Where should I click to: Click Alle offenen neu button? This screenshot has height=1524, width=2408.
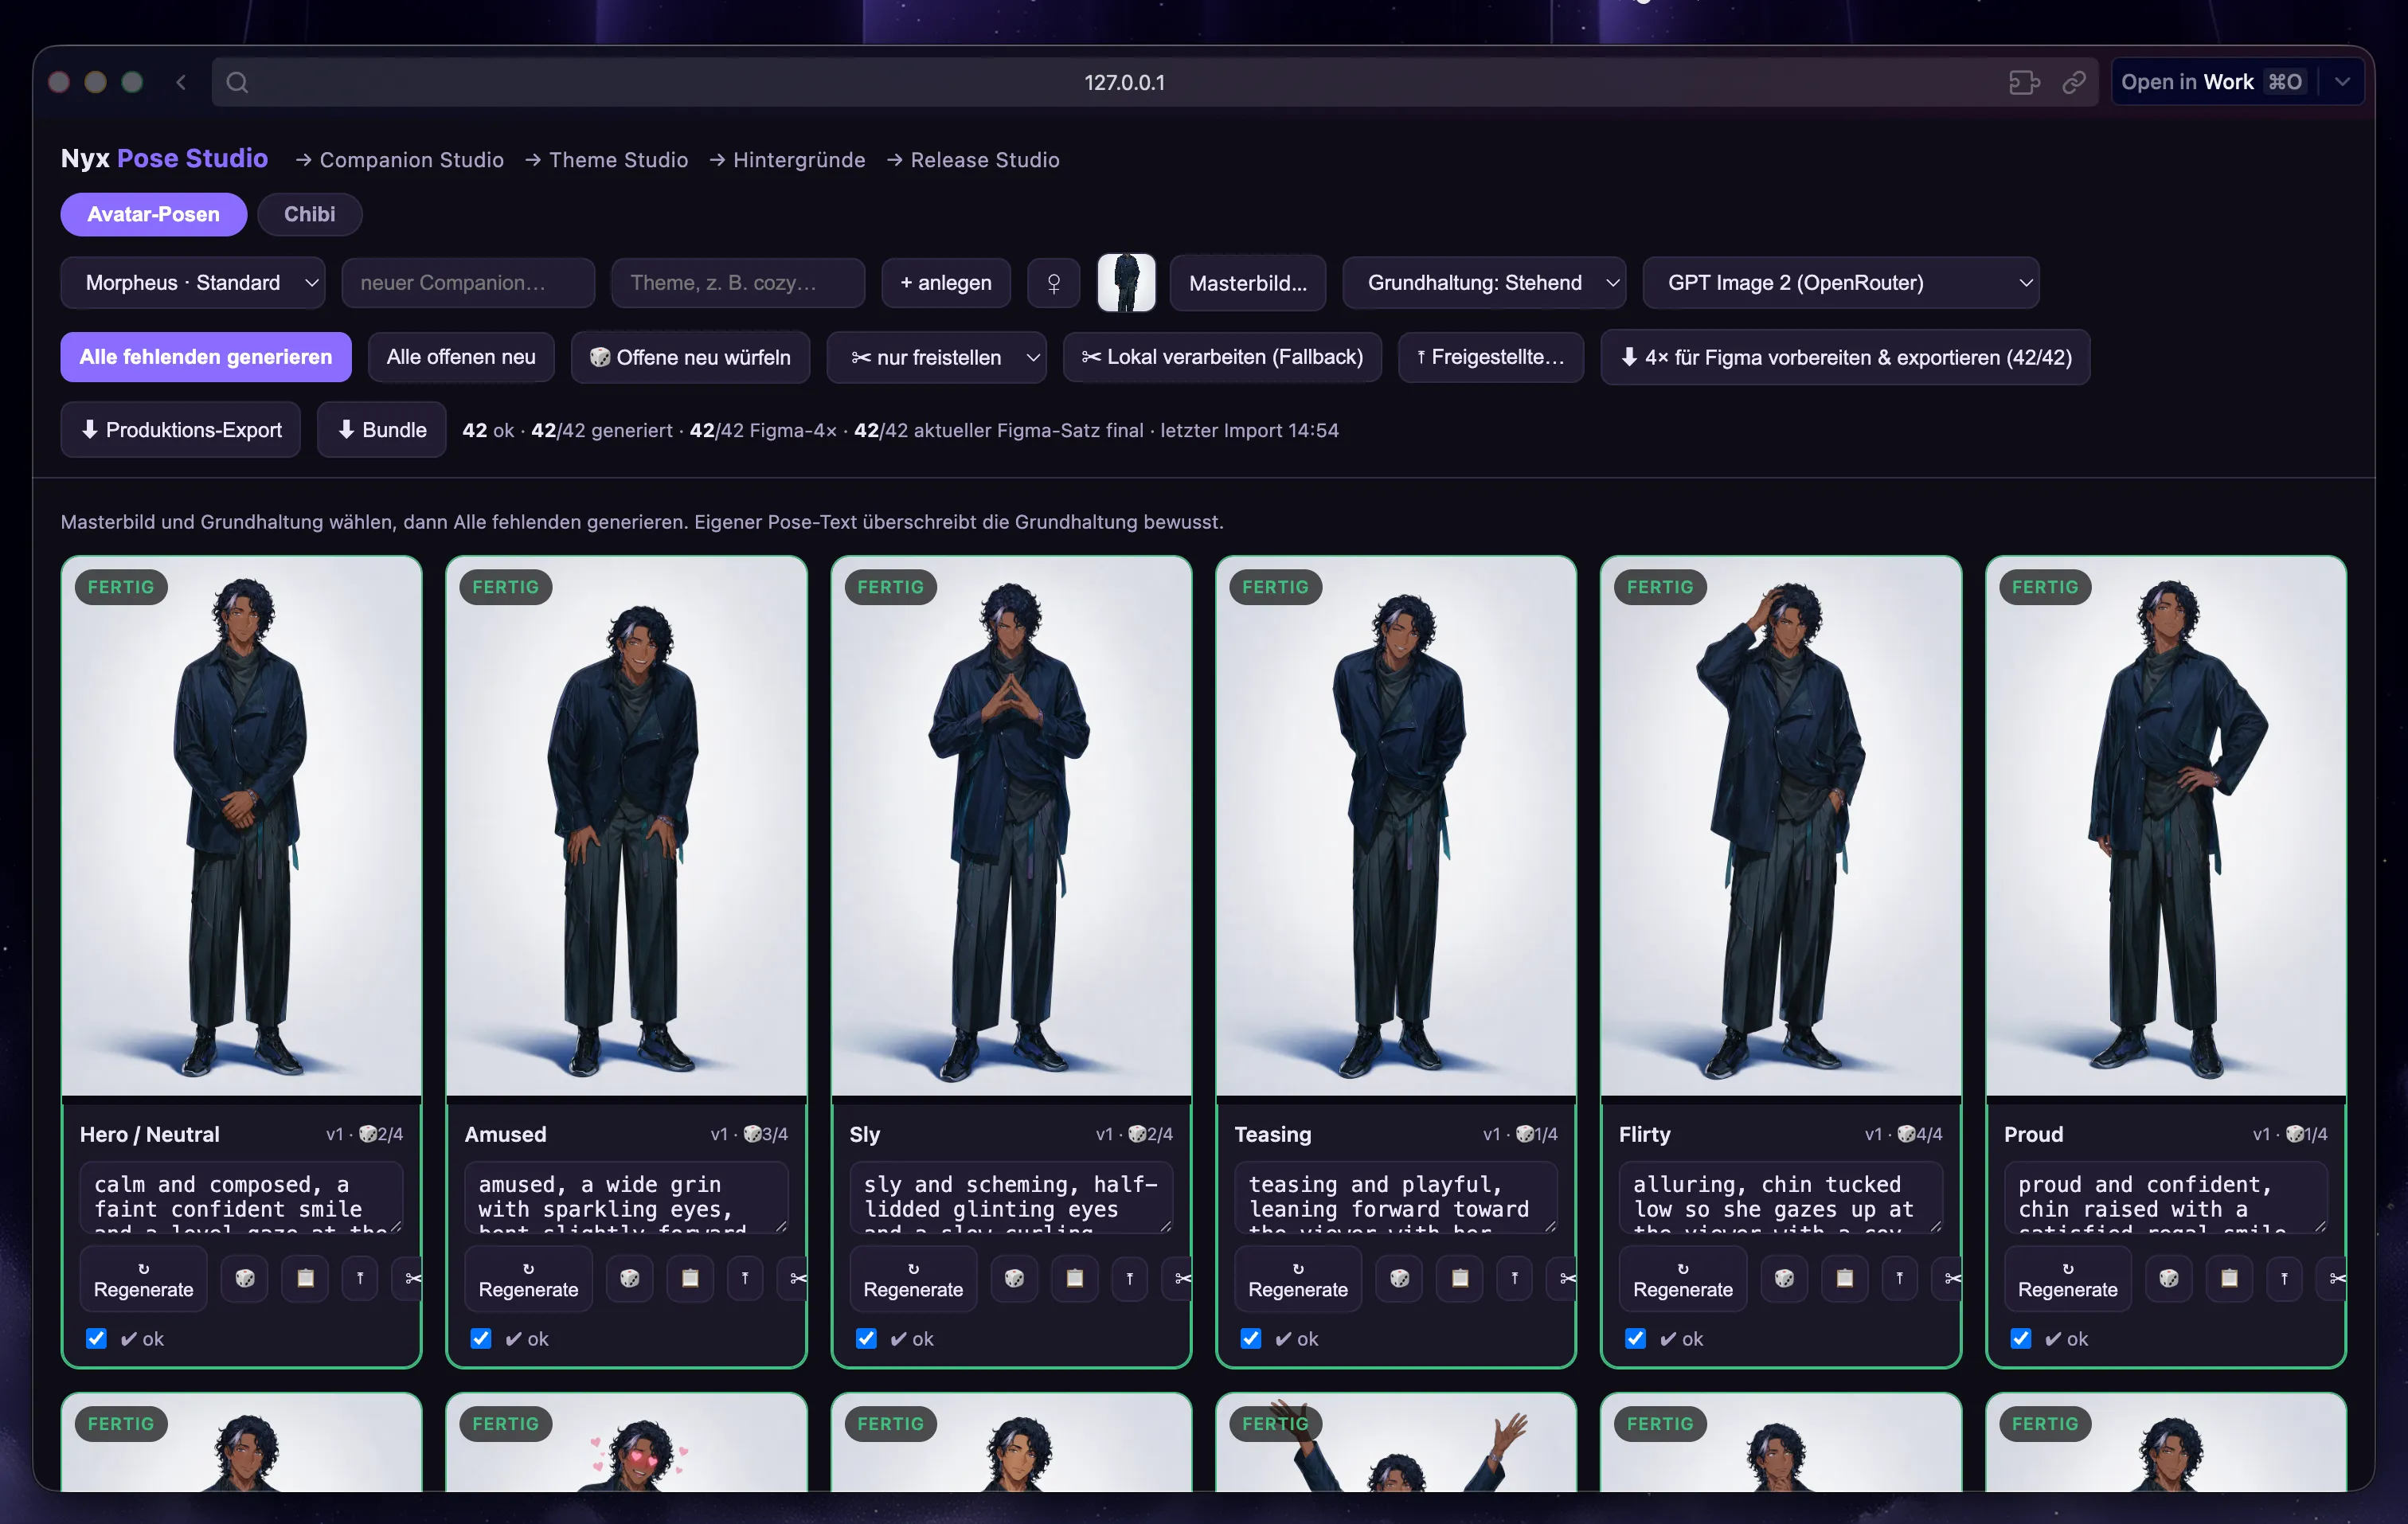pos(461,357)
